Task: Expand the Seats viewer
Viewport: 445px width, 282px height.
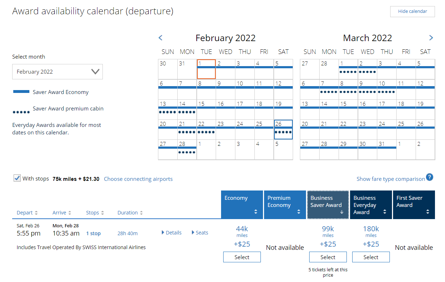Action: click(200, 232)
